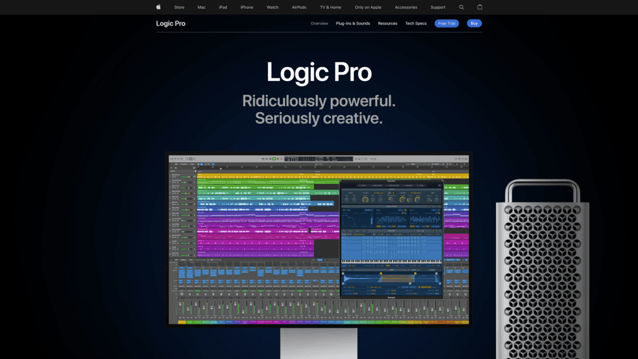The width and height of the screenshot is (638, 359).
Task: Open Only on Apple section
Action: (x=368, y=7)
